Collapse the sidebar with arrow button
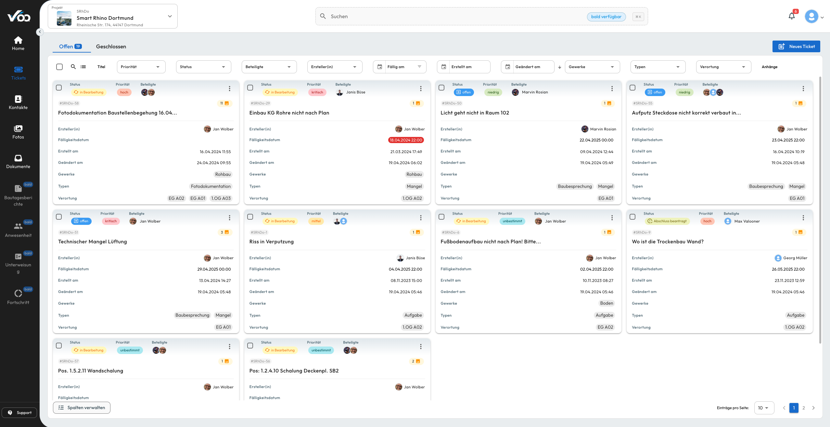 tap(40, 32)
